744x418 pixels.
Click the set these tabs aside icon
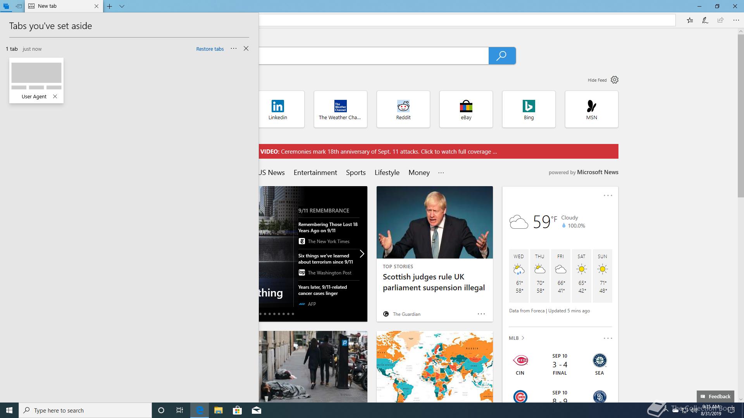19,6
